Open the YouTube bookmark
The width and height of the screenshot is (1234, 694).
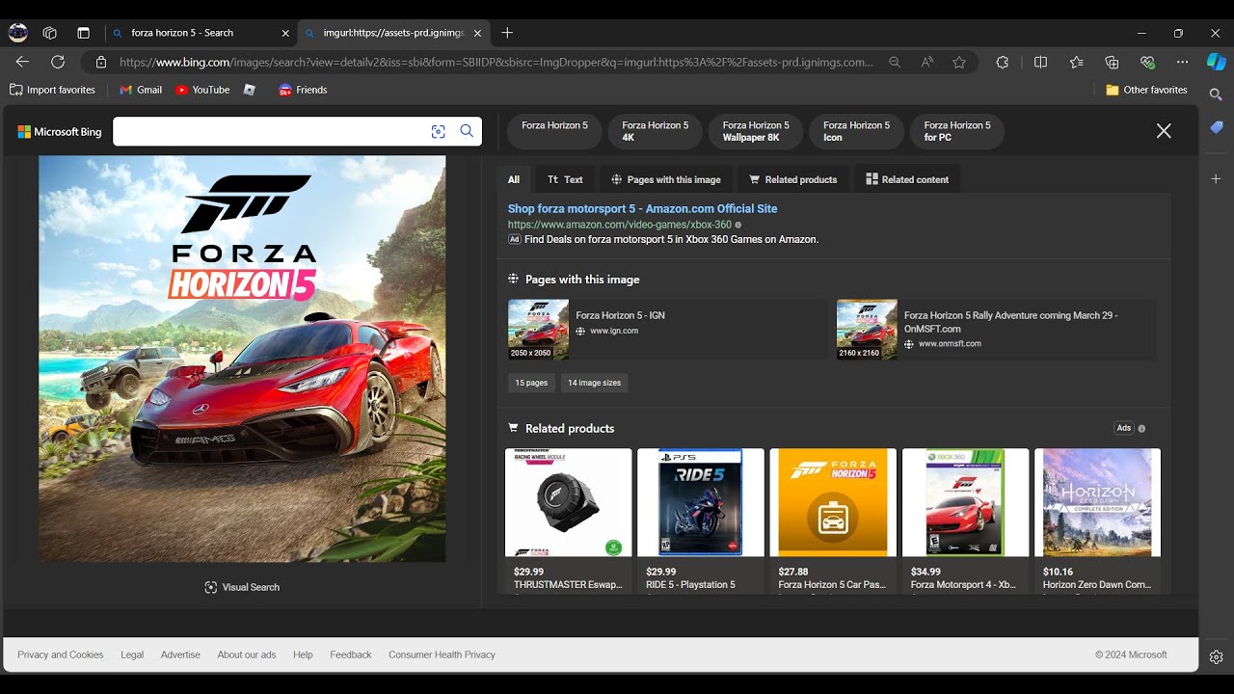(x=202, y=90)
